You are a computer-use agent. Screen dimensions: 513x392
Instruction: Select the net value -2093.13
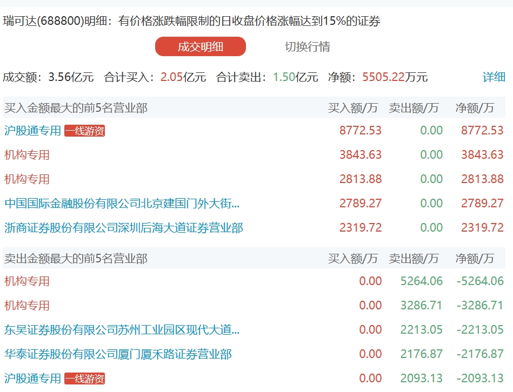(480, 378)
